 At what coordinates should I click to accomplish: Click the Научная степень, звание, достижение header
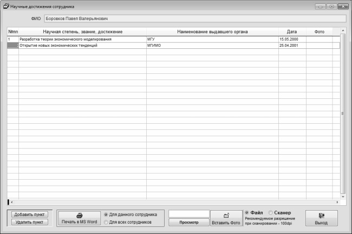[x=82, y=32]
